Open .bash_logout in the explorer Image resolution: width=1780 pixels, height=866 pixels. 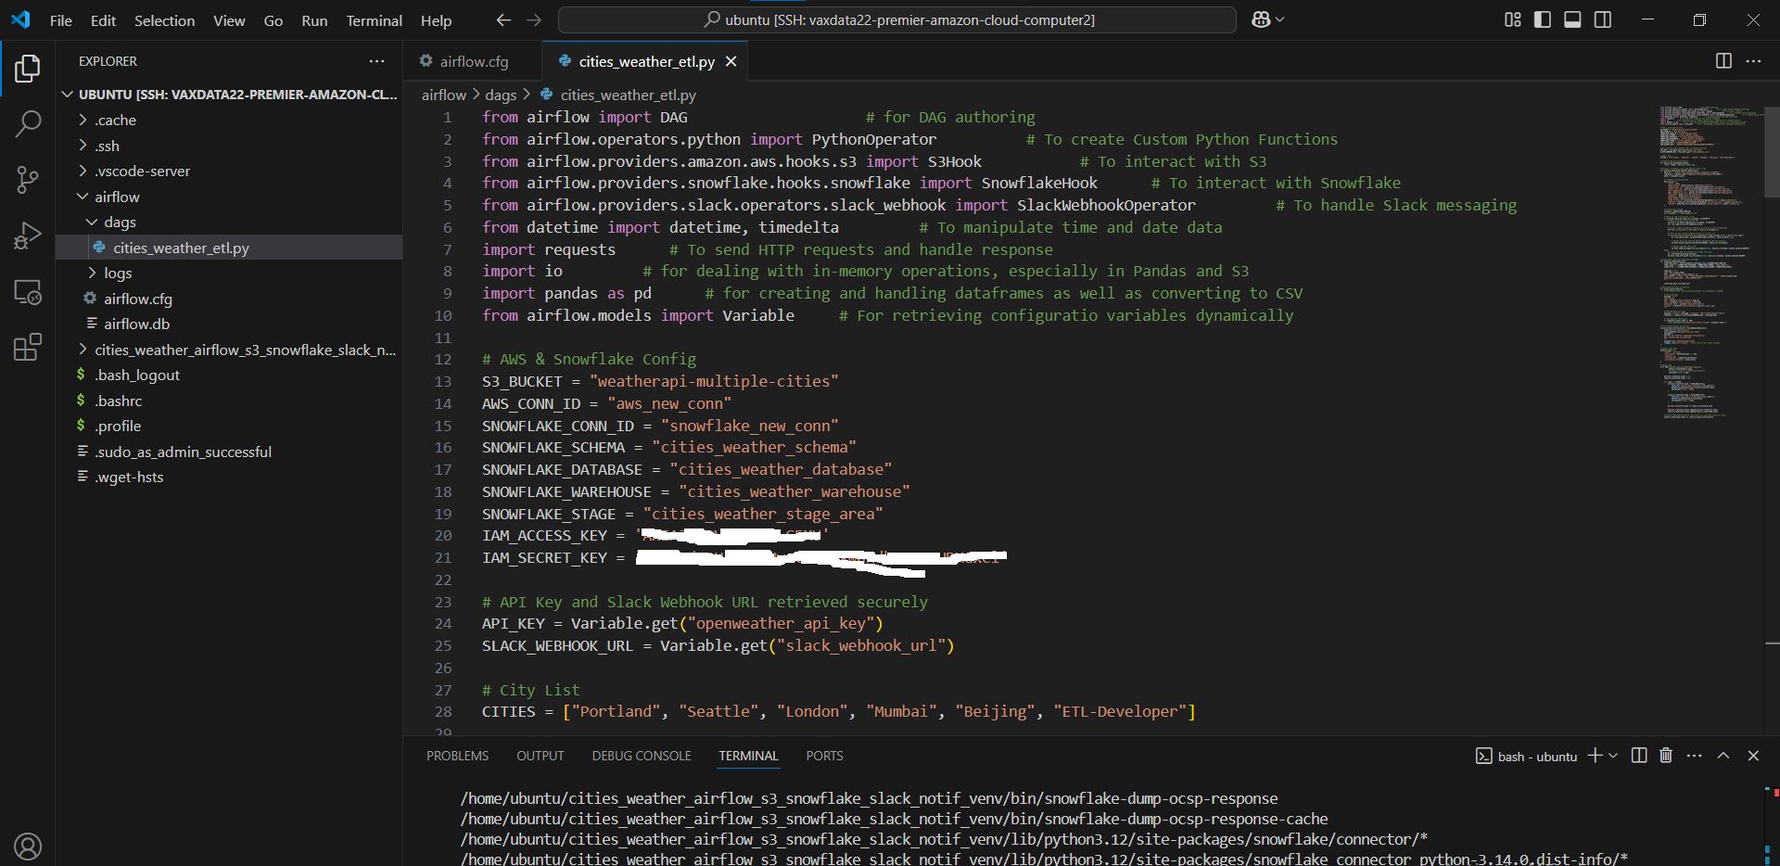coord(229,376)
